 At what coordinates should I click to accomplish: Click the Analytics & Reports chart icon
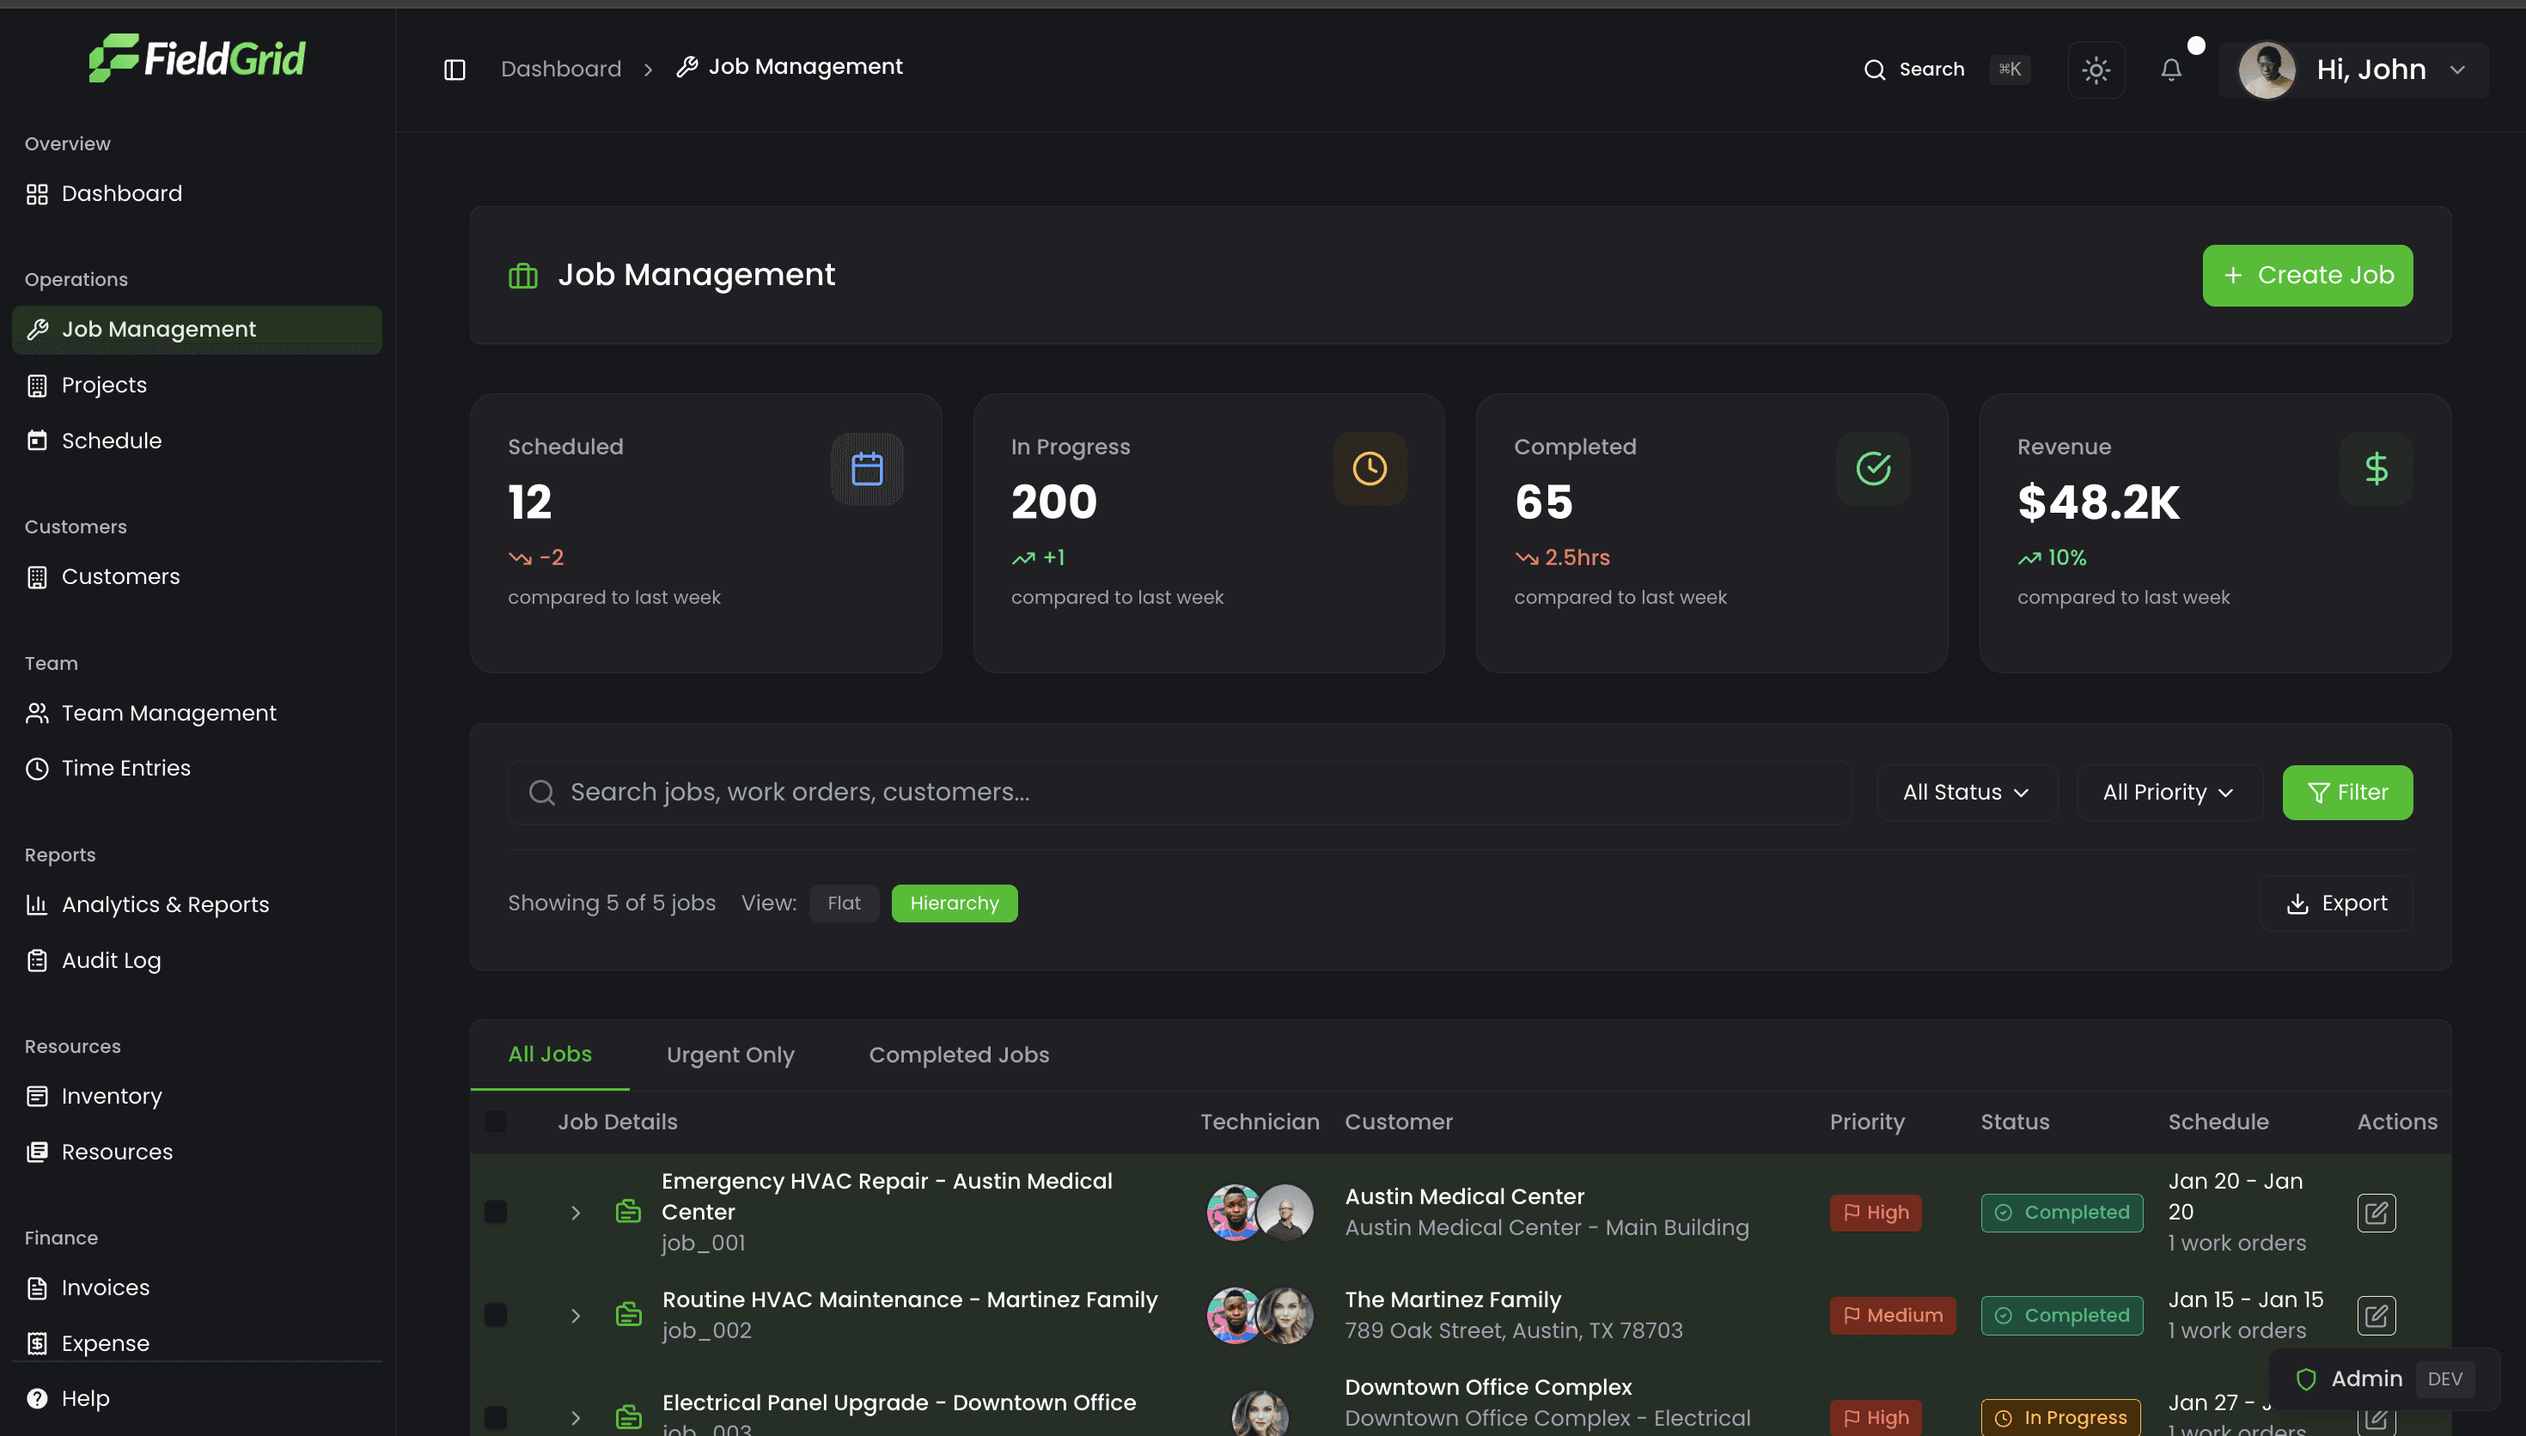(38, 904)
